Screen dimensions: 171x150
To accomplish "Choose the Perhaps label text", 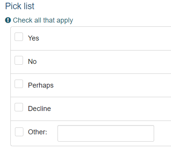I will pos(41,85).
